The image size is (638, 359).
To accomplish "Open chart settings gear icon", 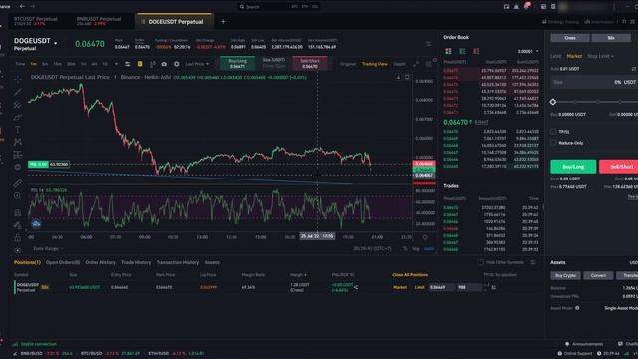I will 177,64.
